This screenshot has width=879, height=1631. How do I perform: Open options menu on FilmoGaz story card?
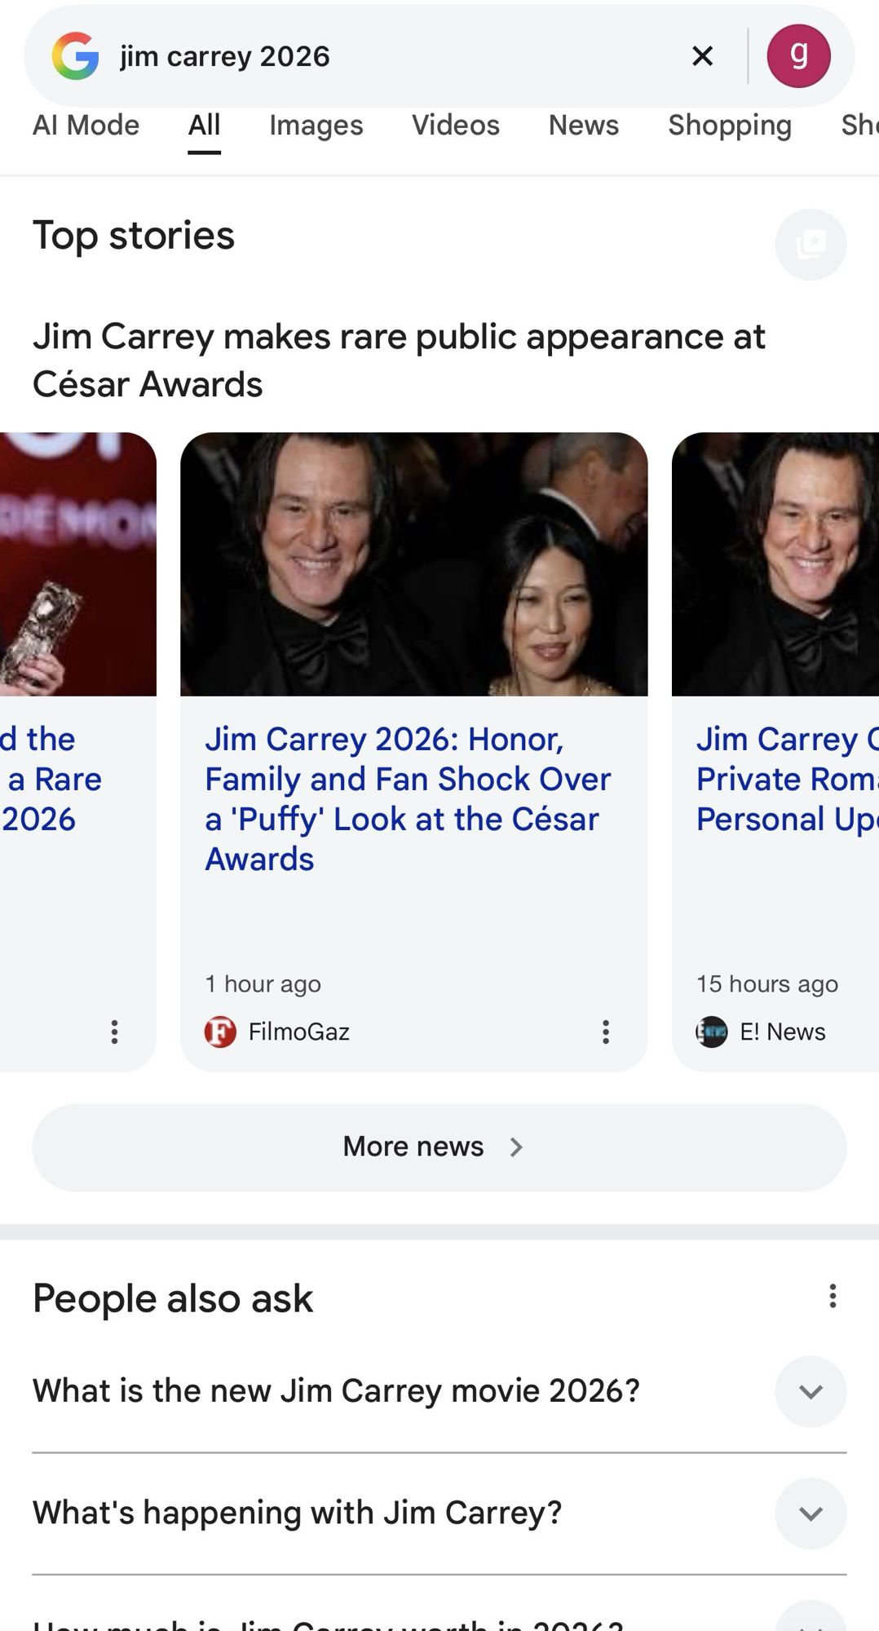(605, 1032)
